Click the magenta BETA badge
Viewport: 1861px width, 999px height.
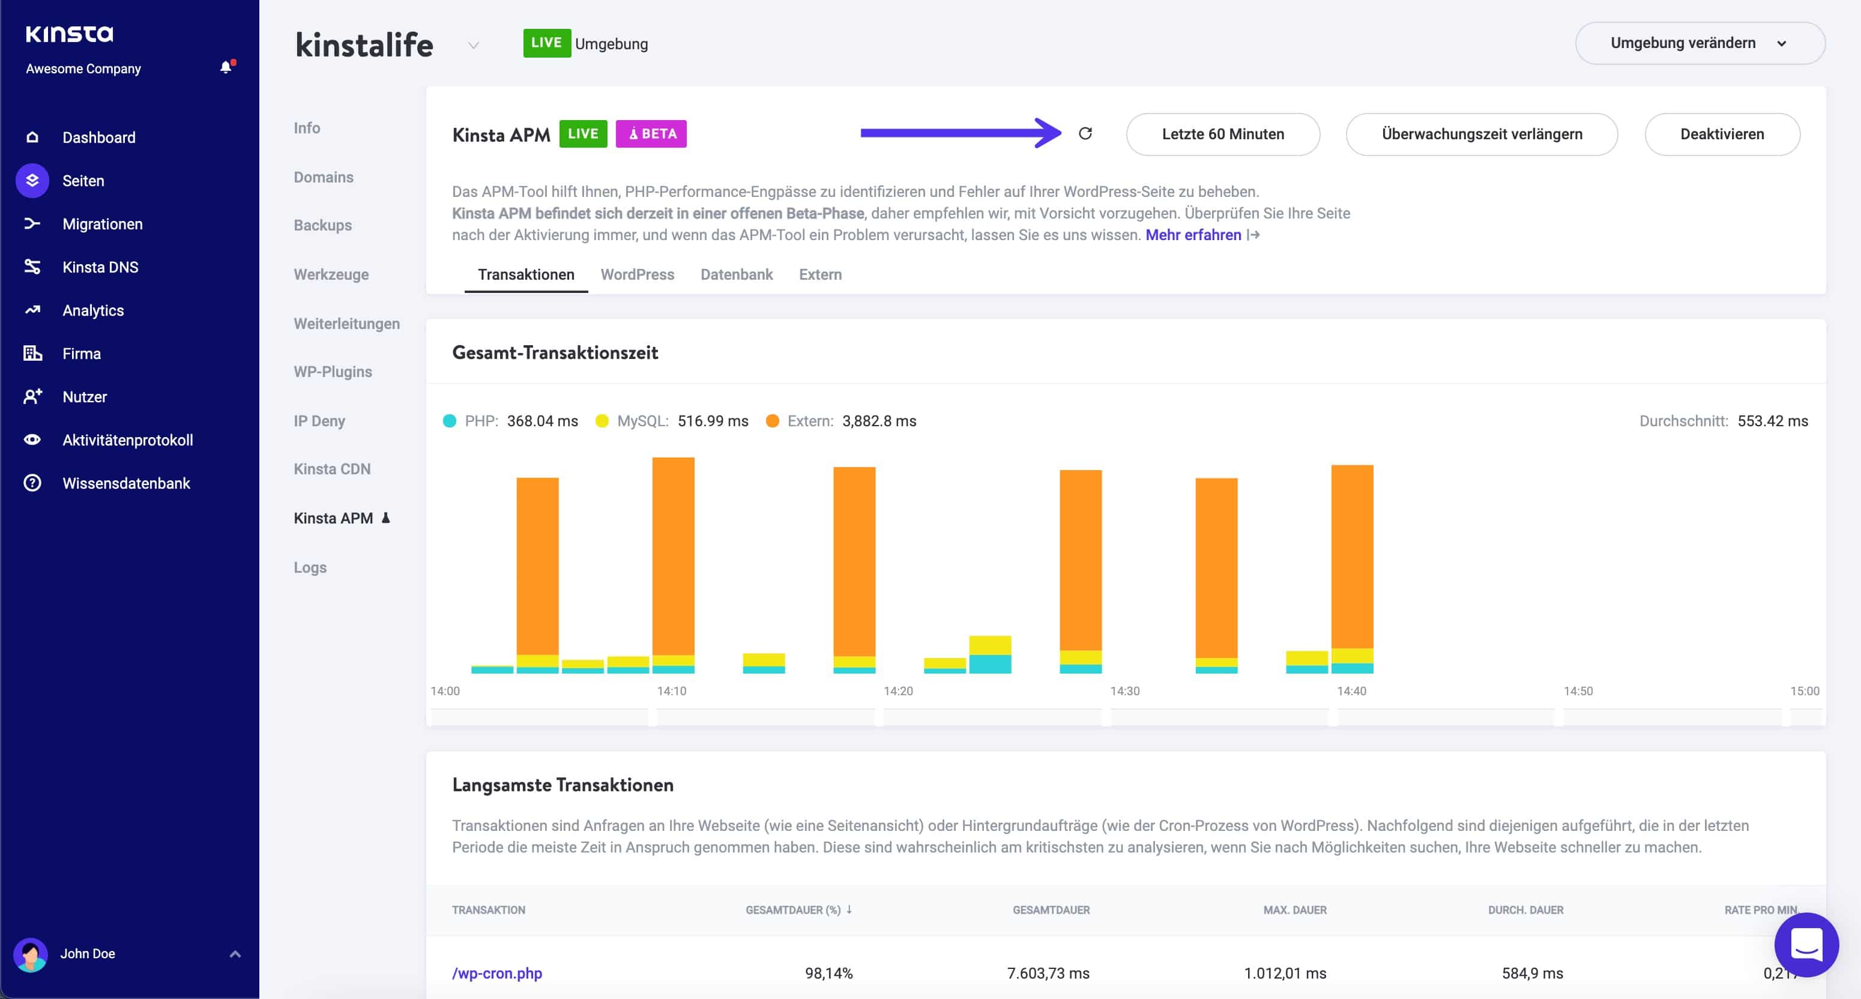(x=651, y=134)
